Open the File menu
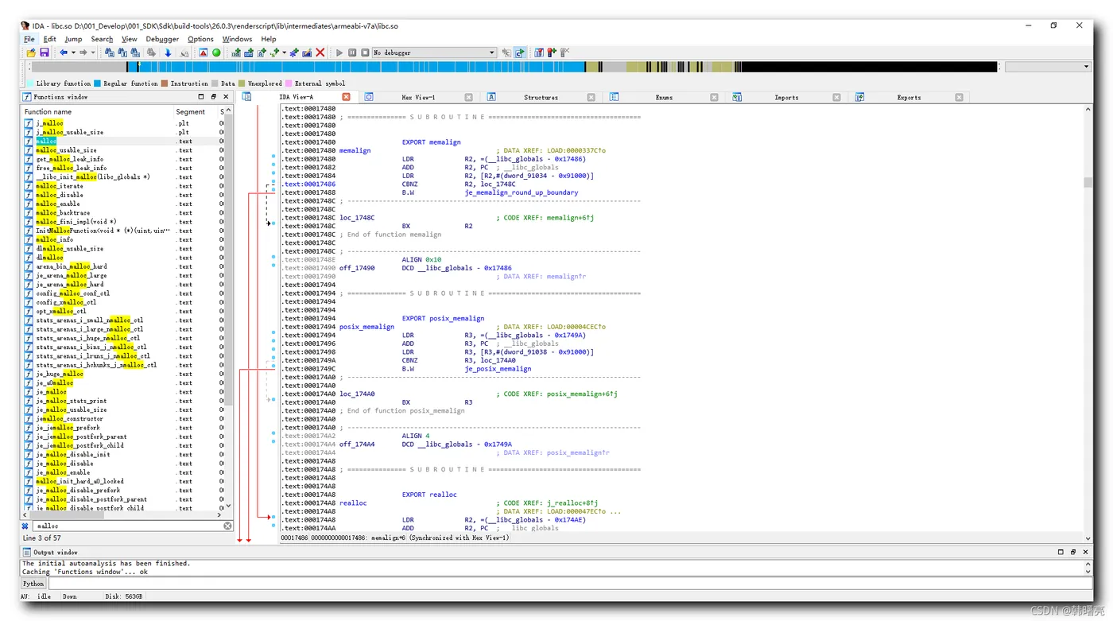The width and height of the screenshot is (1113, 621). click(29, 39)
